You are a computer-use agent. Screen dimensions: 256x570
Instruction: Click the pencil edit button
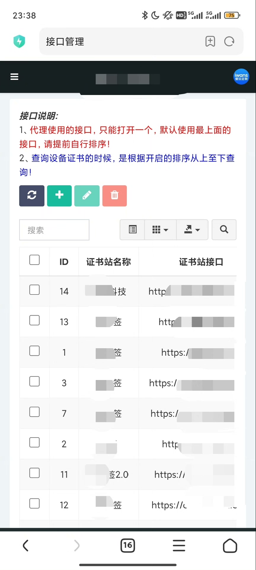(87, 196)
